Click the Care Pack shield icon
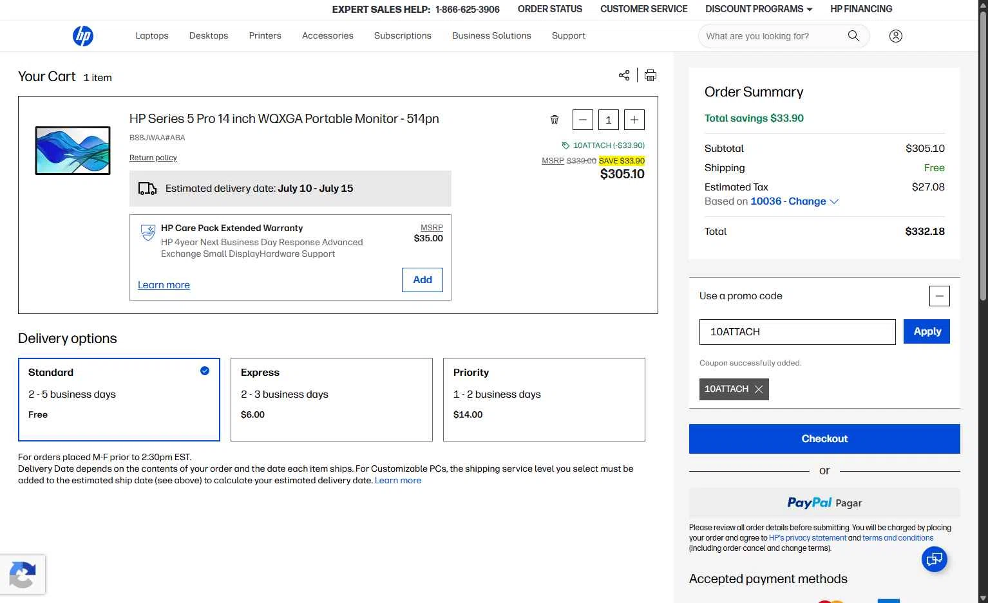This screenshot has height=603, width=988. [148, 232]
